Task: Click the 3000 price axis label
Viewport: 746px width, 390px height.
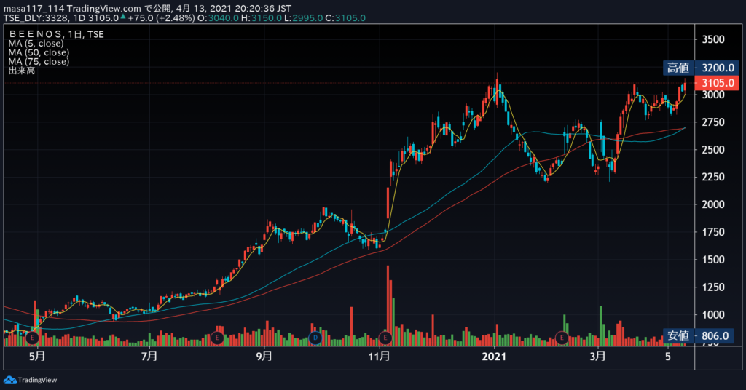Action: [x=713, y=95]
